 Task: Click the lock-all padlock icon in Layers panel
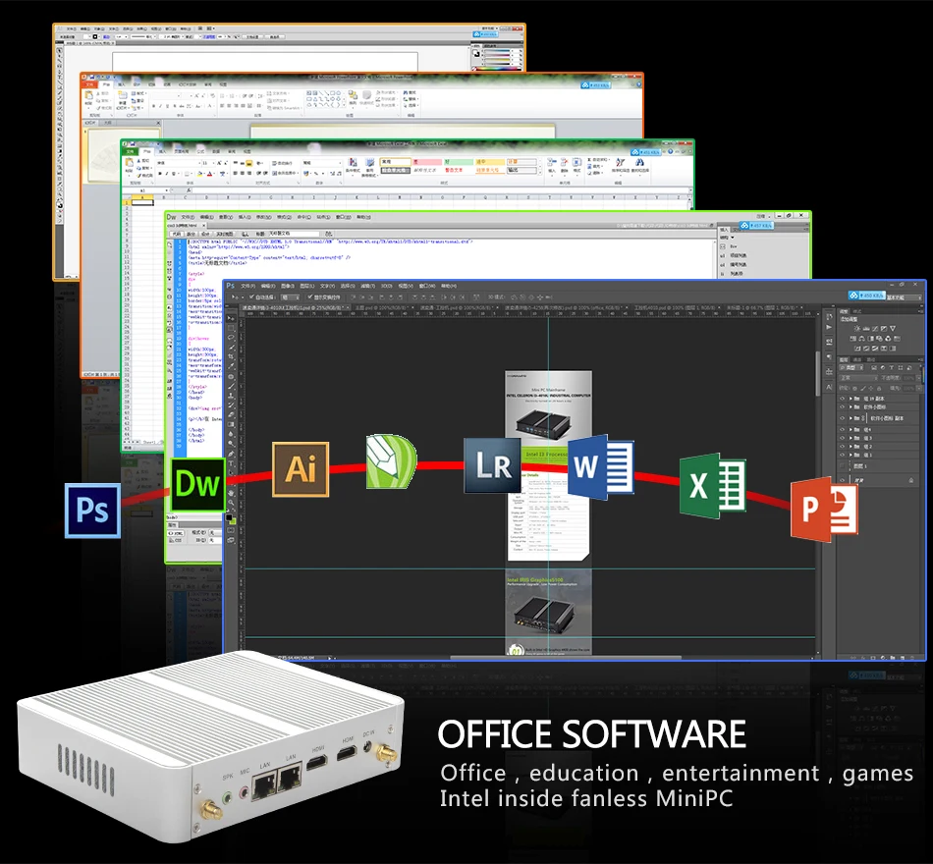tap(879, 389)
